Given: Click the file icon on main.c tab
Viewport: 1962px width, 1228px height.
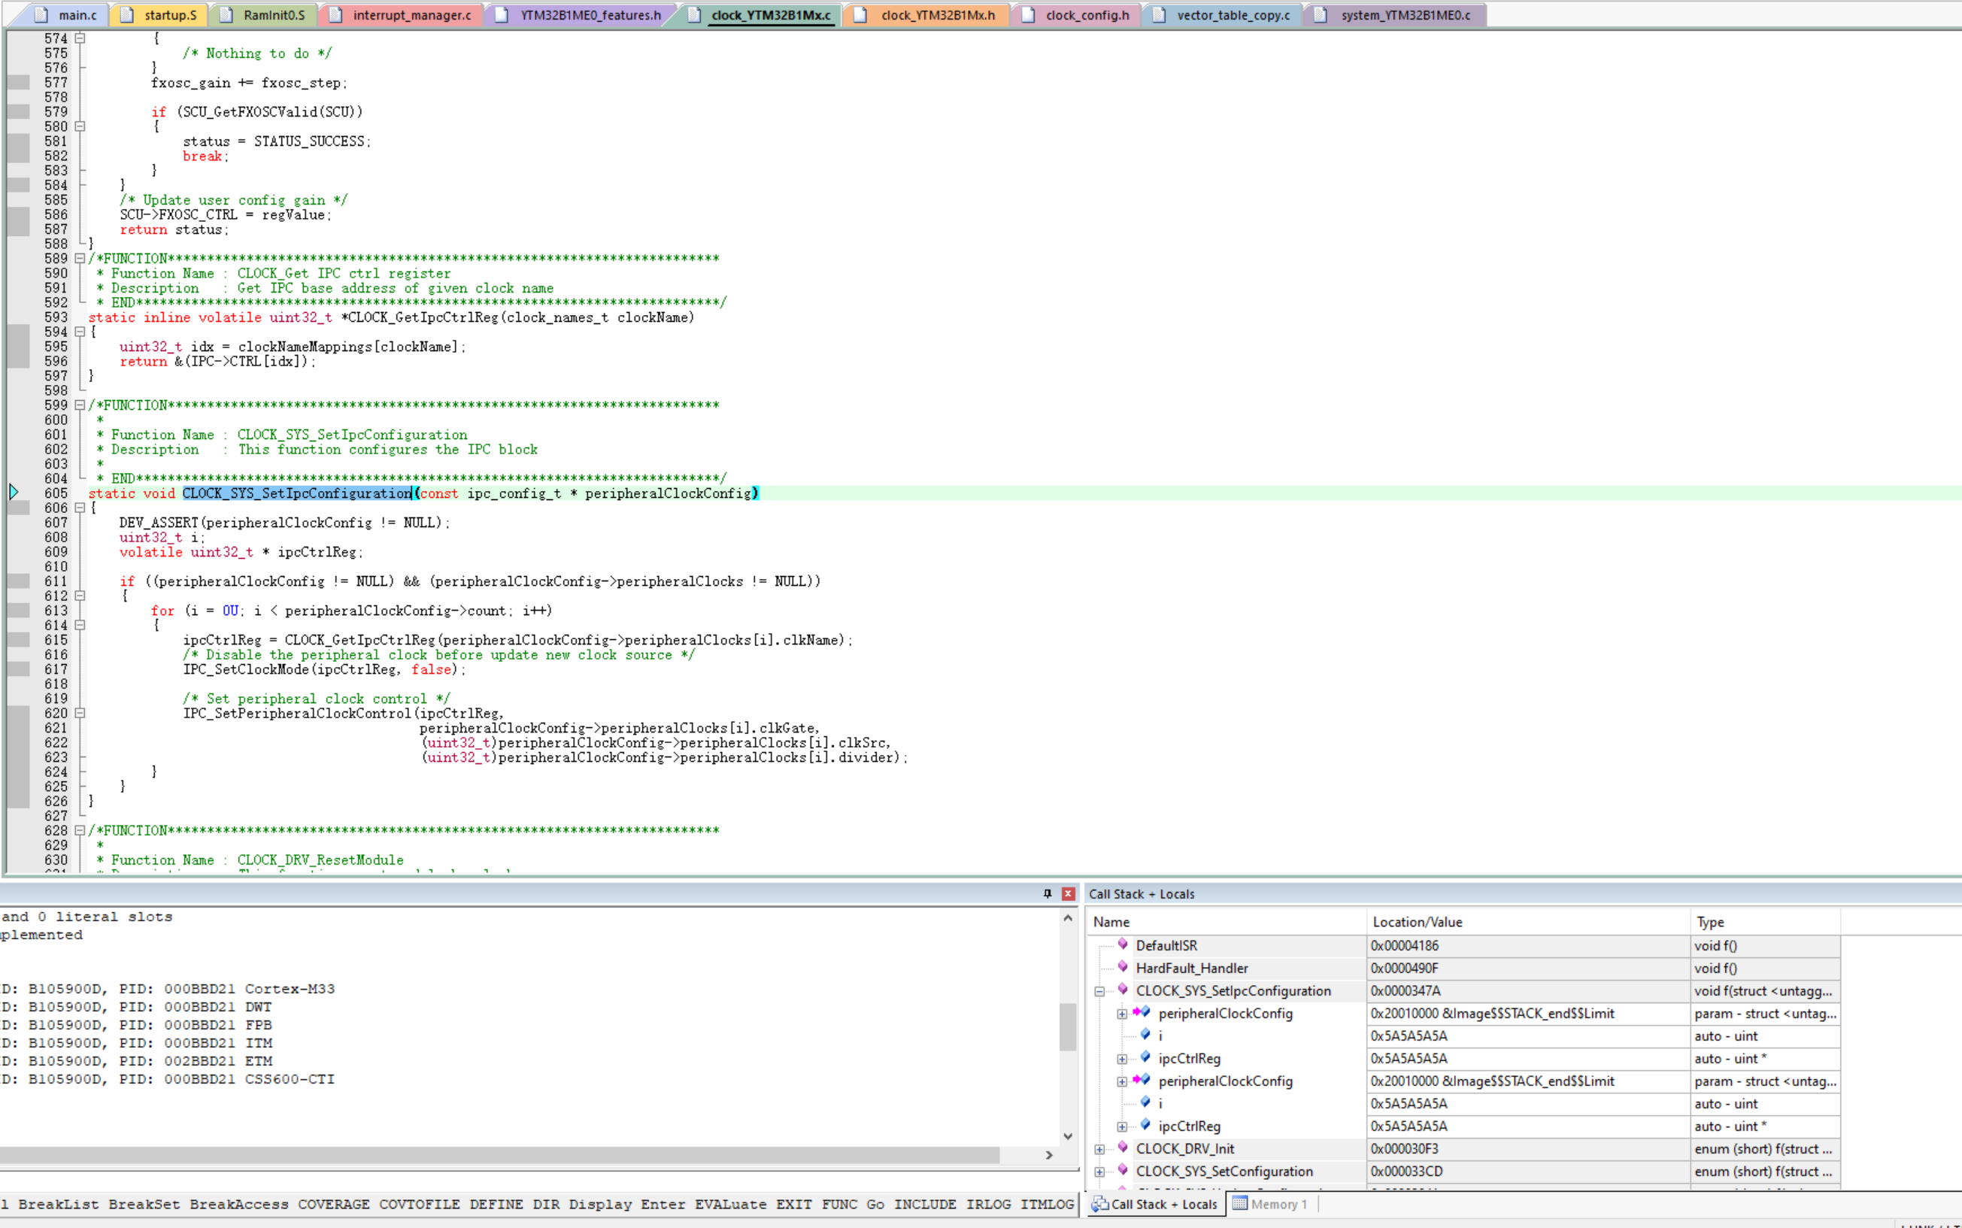Looking at the screenshot, I should (41, 14).
